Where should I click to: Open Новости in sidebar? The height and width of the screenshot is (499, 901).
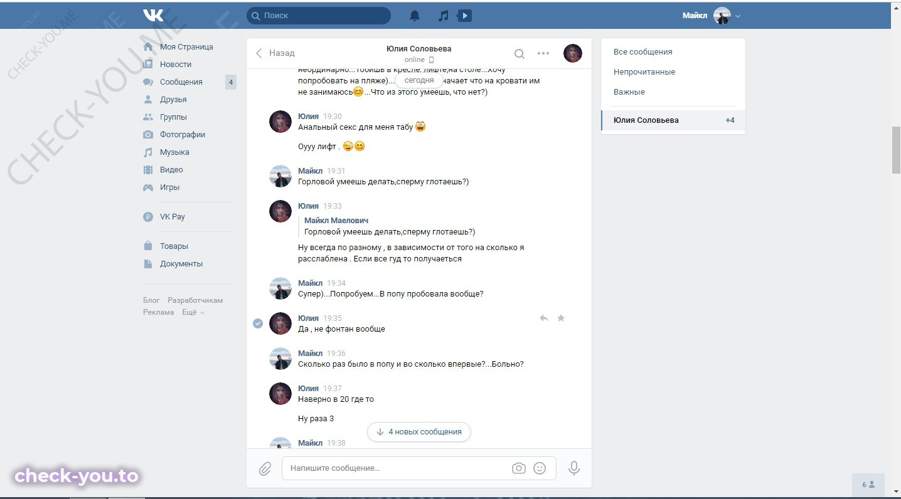(x=176, y=65)
